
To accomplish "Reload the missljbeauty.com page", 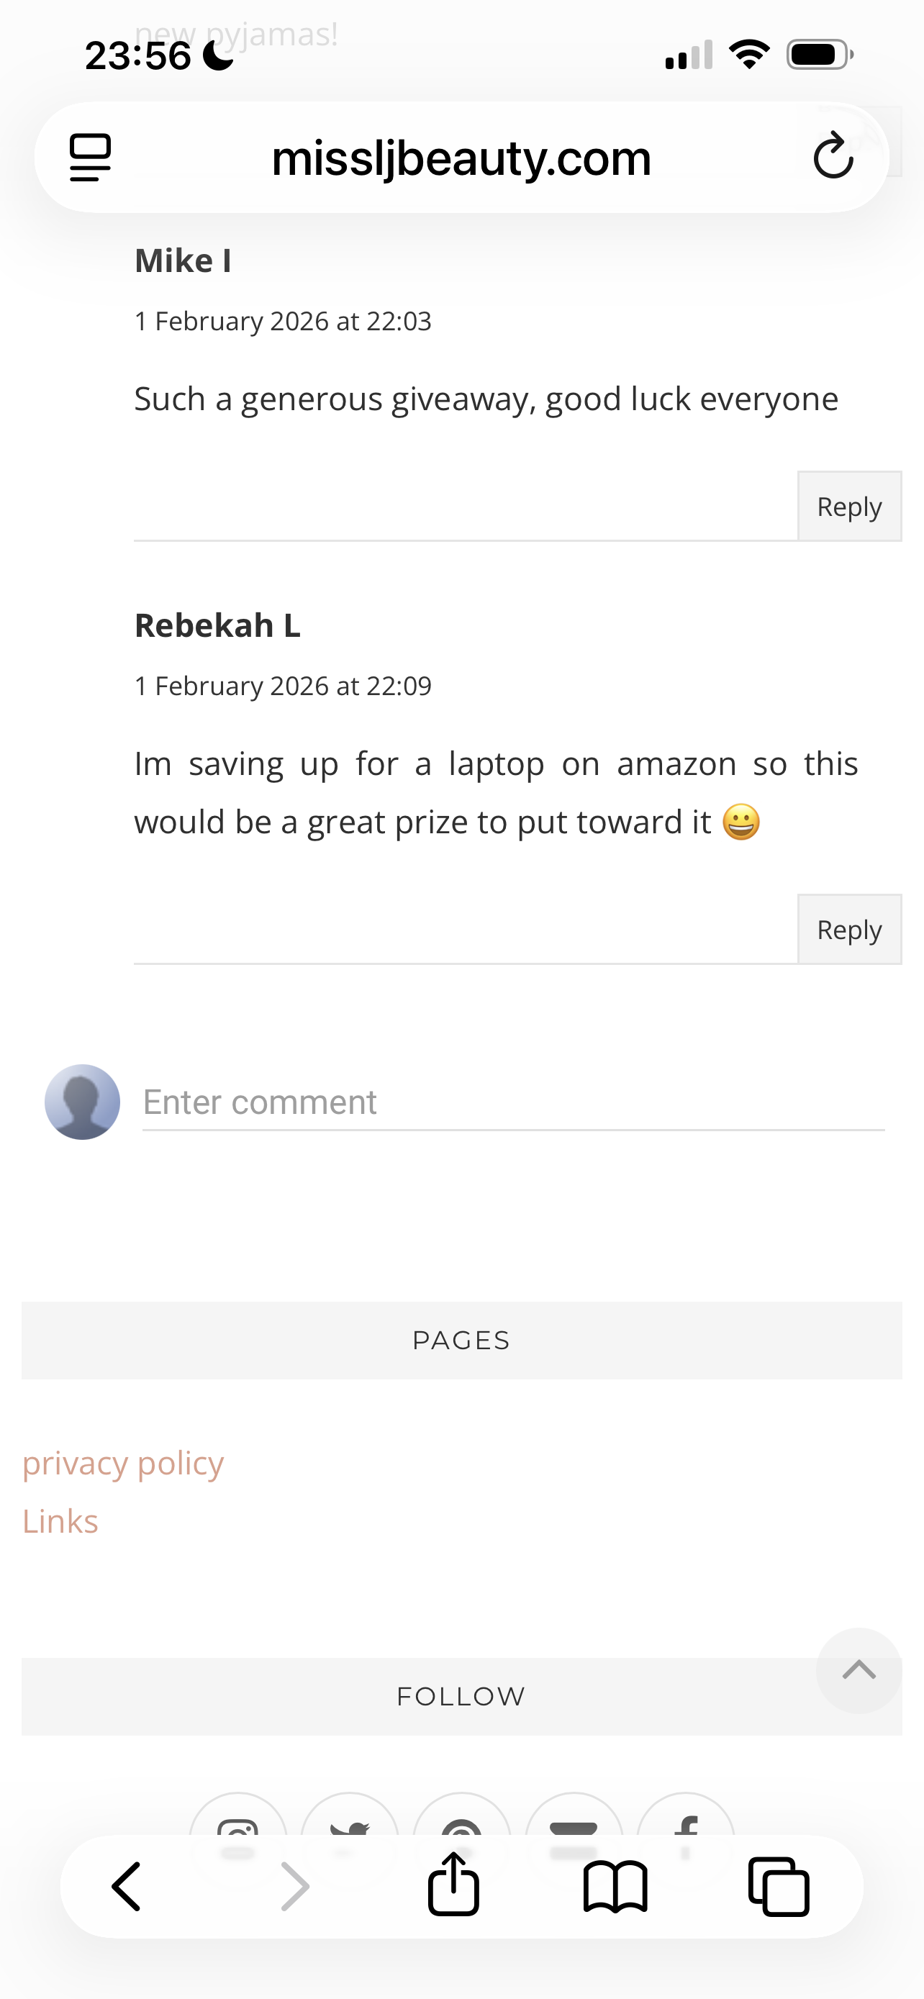I will [x=833, y=156].
